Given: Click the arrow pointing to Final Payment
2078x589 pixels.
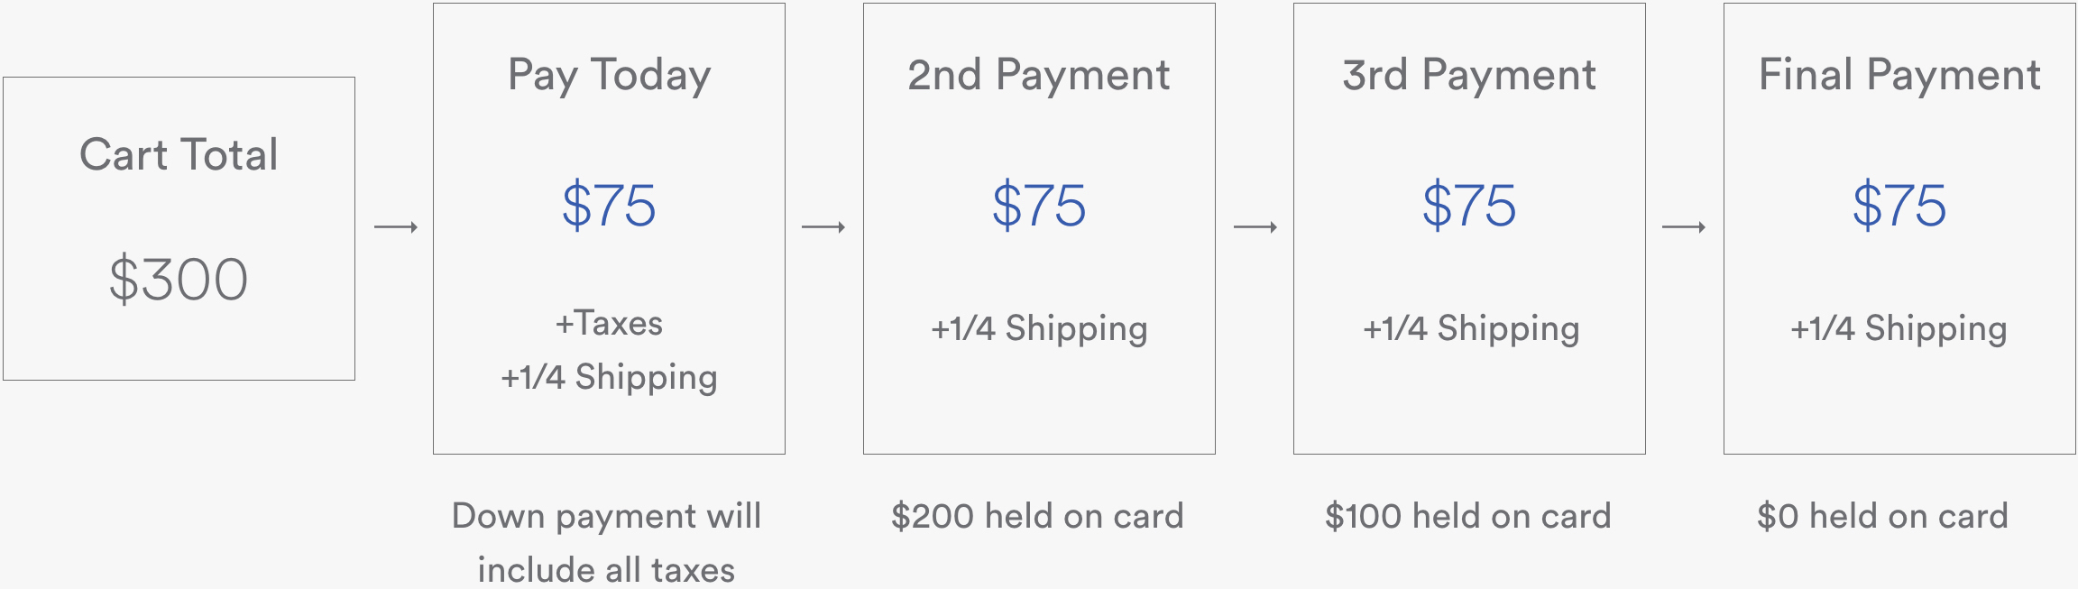Looking at the screenshot, I should (x=1684, y=226).
